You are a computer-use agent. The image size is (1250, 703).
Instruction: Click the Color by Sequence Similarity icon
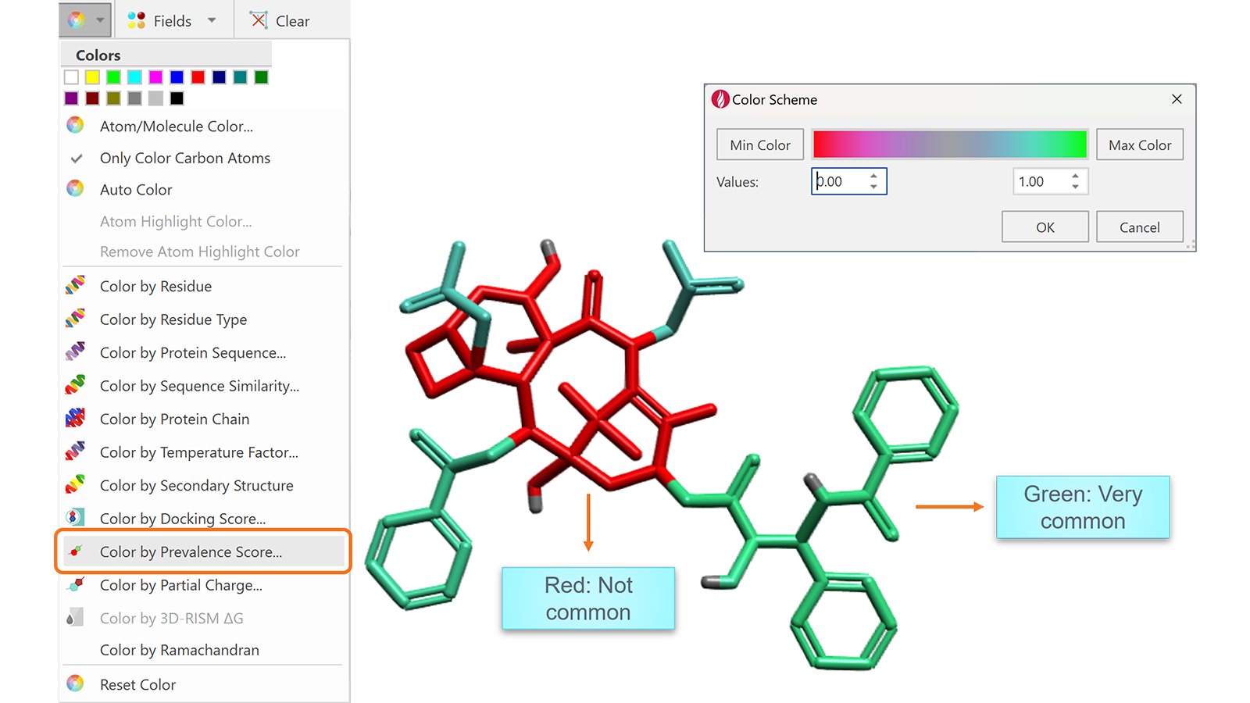point(75,385)
